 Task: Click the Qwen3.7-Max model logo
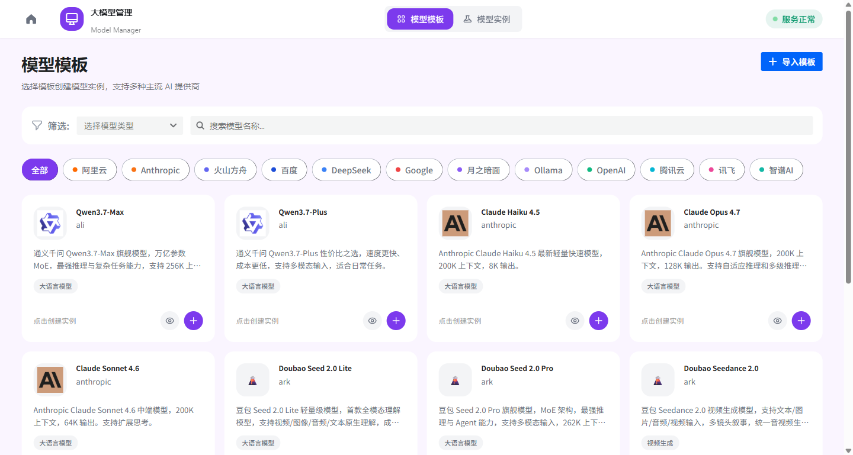pyautogui.click(x=50, y=223)
